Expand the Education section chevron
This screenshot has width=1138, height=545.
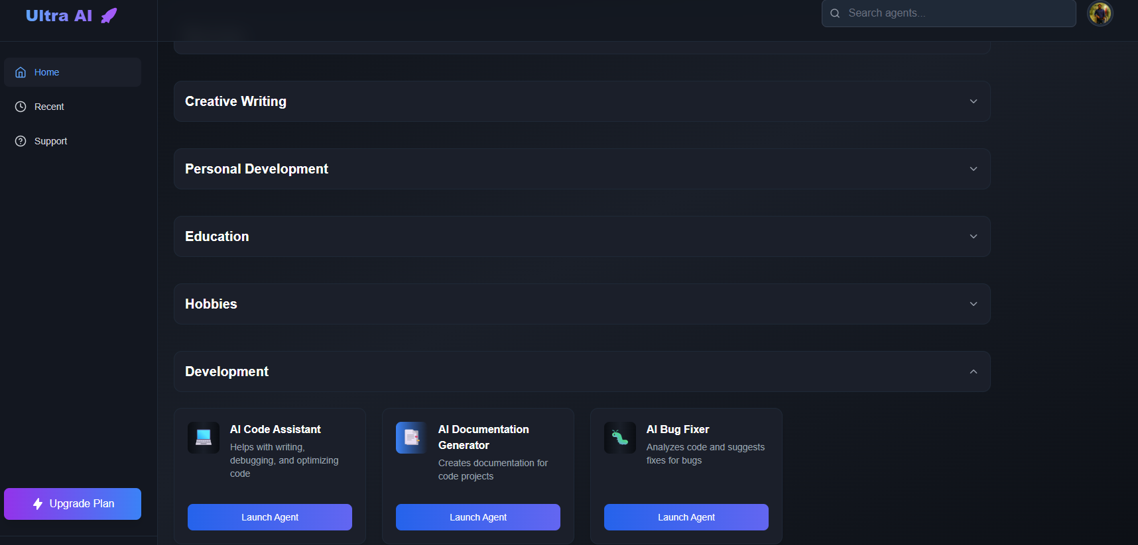point(974,236)
